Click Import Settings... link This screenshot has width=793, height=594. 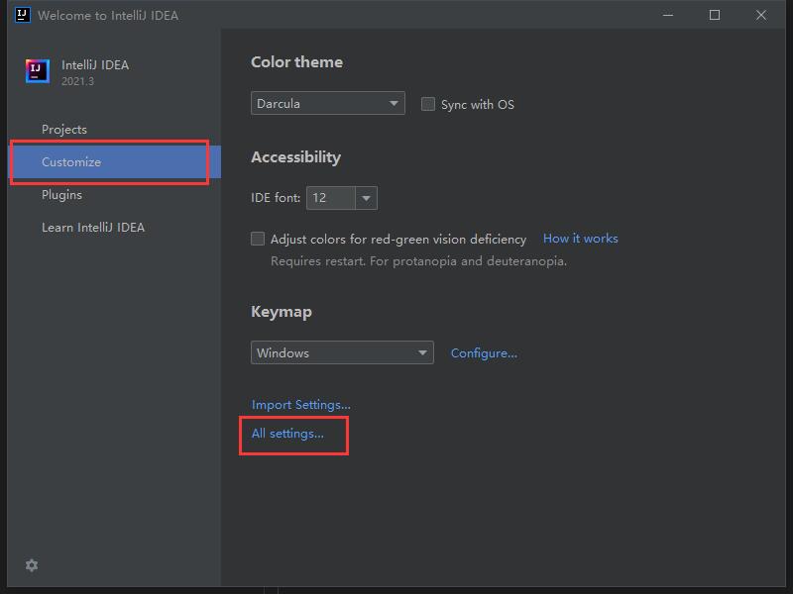tap(301, 405)
